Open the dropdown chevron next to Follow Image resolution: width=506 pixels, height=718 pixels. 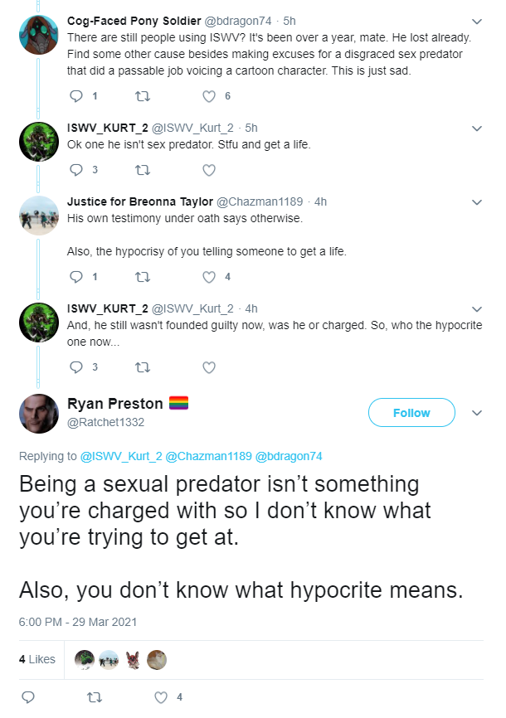click(477, 413)
